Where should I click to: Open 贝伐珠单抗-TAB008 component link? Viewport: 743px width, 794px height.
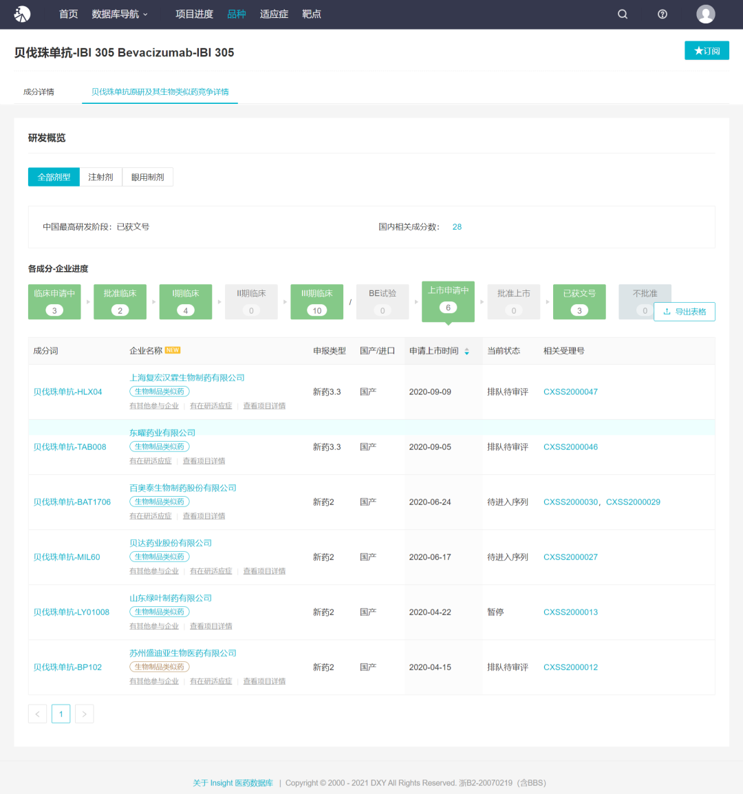tap(70, 447)
